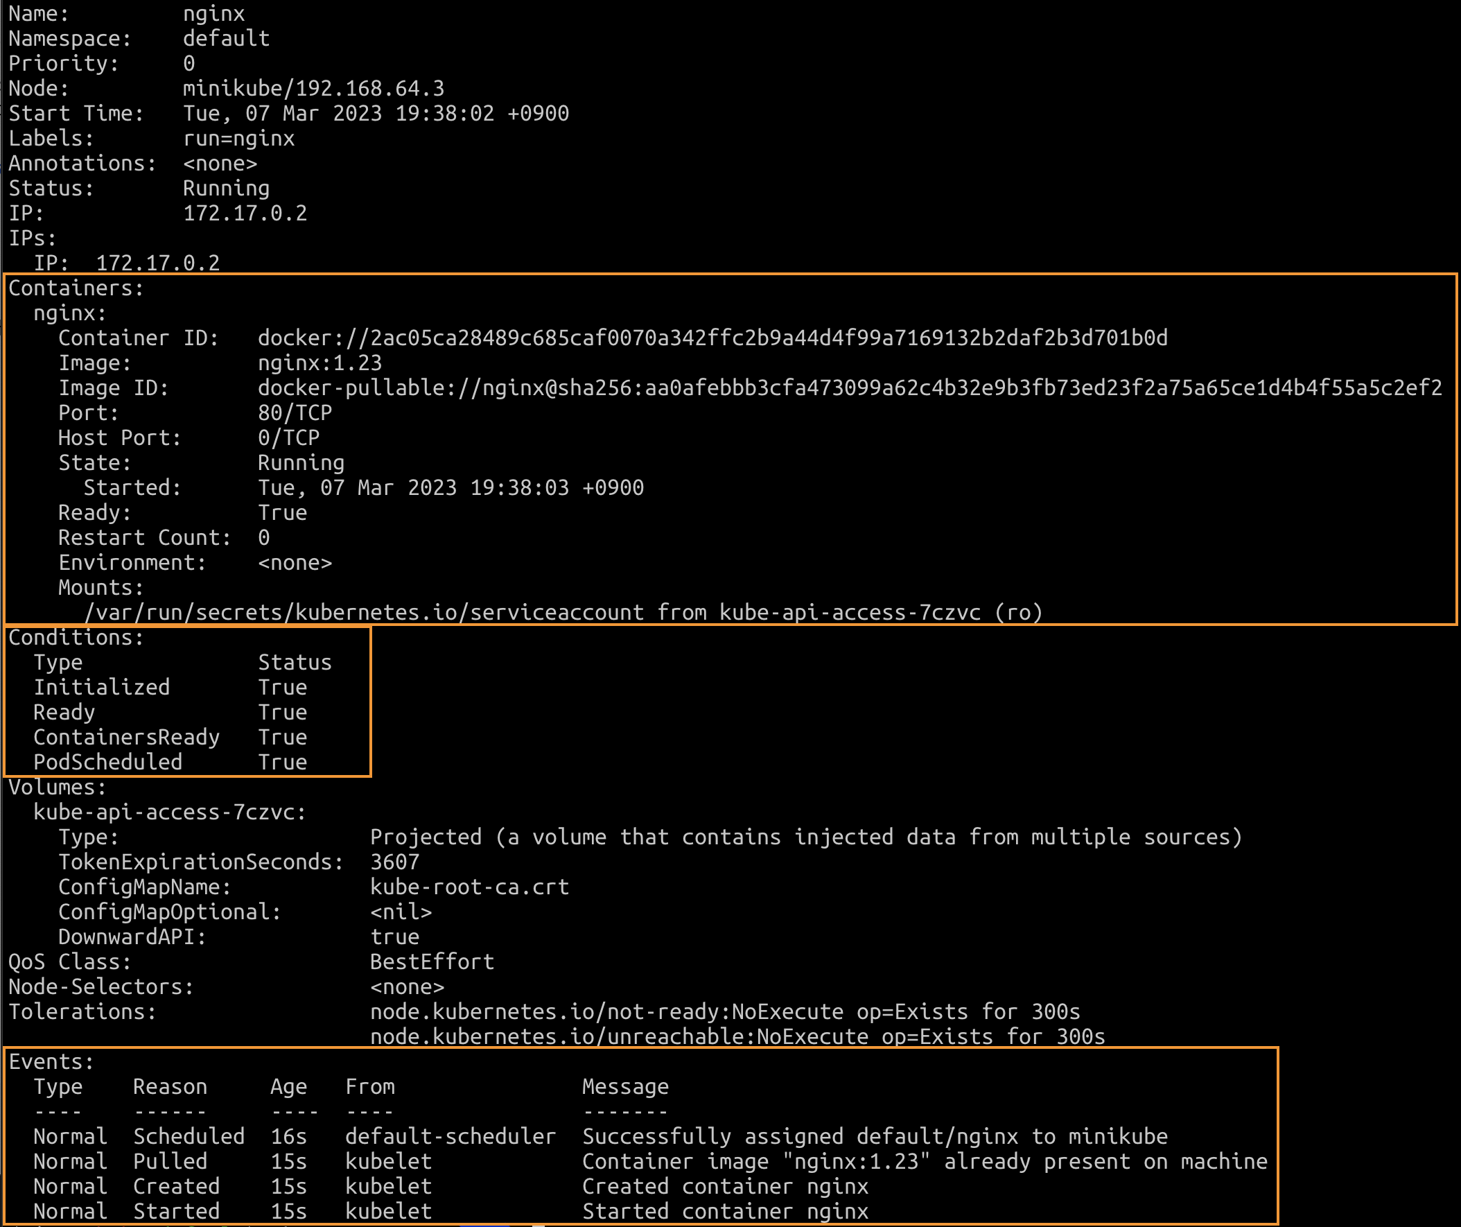Click the 'Started container nginx' message
1461x1227 pixels.
(x=725, y=1211)
